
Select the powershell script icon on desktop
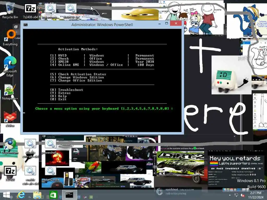coord(51,147)
